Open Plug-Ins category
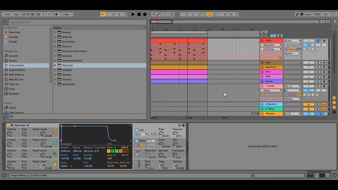Screen dimensions: 338x190 (14, 84)
